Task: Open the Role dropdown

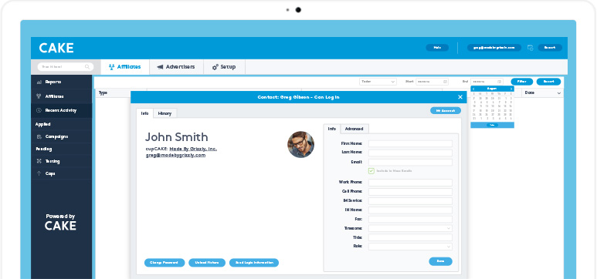Action: [x=410, y=247]
